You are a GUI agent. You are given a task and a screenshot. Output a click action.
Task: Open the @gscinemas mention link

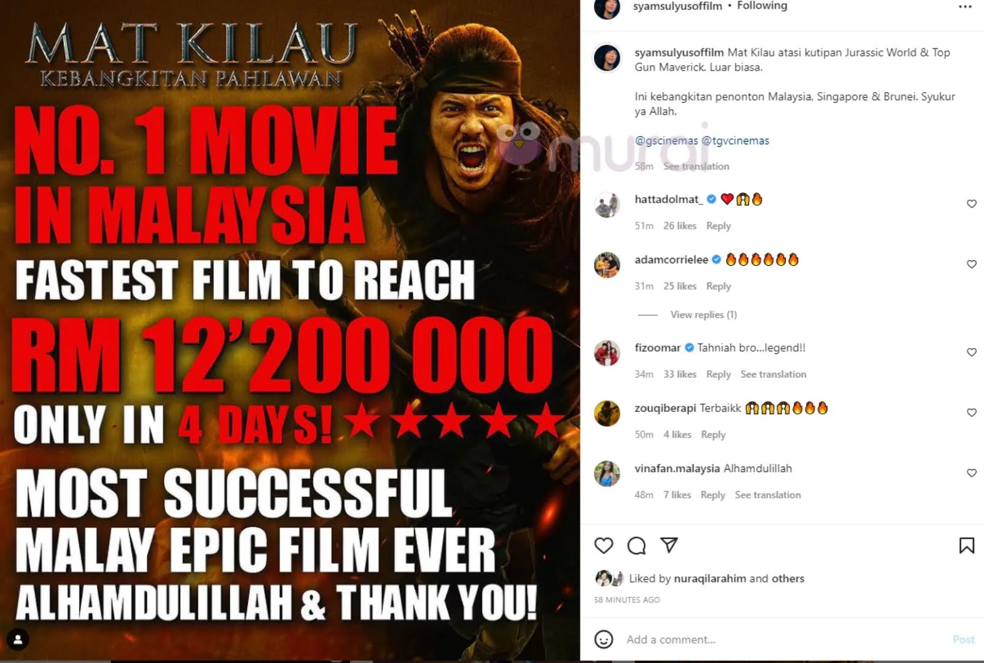pos(666,141)
